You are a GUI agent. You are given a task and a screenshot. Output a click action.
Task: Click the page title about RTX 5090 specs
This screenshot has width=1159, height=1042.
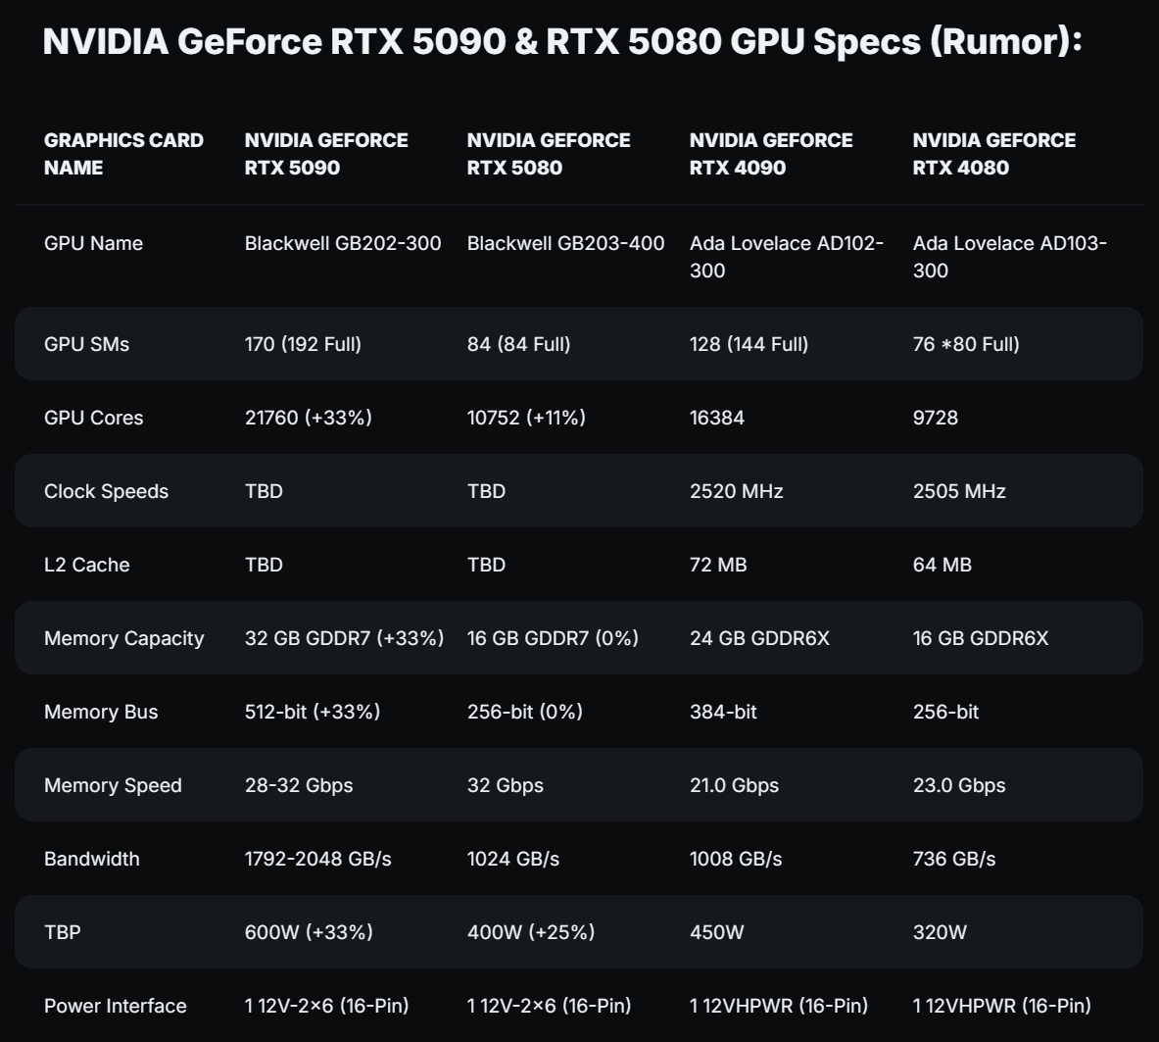click(x=561, y=42)
